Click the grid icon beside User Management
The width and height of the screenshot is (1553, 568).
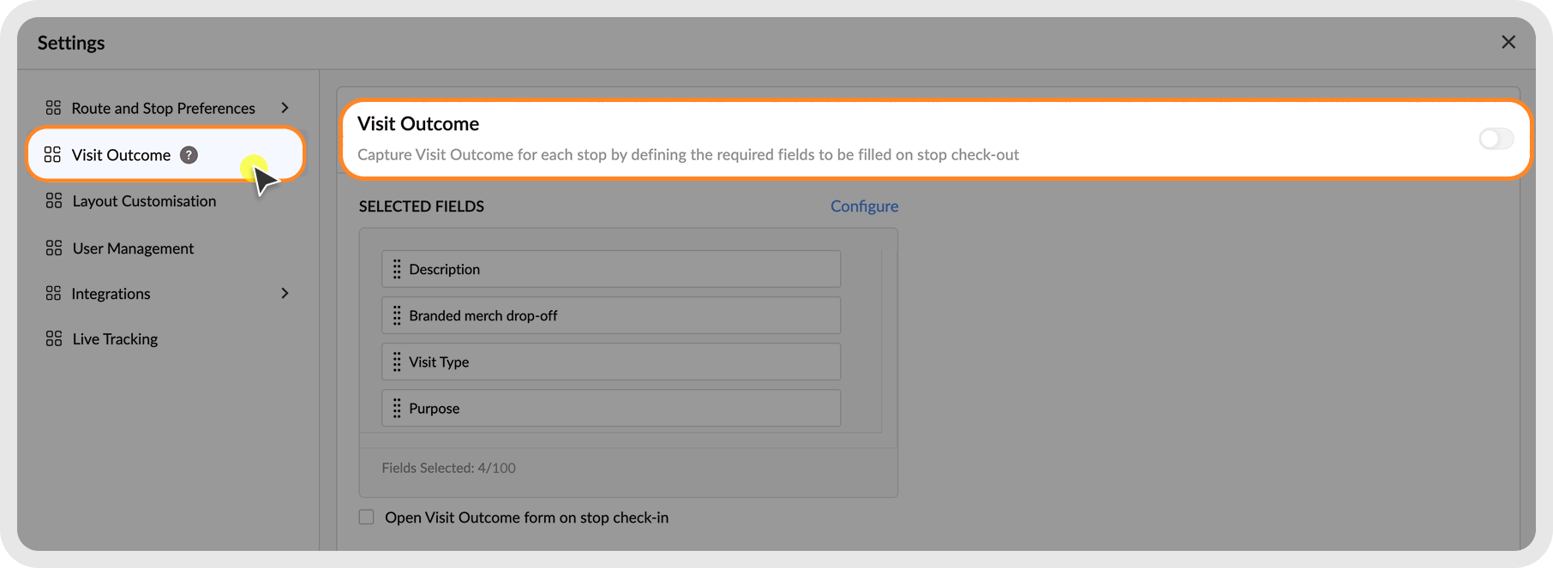(54, 248)
